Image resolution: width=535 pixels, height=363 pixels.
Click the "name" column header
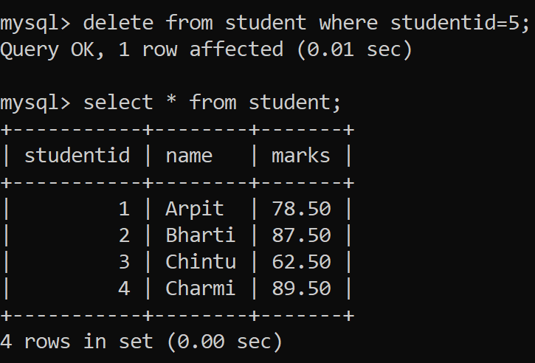click(189, 156)
